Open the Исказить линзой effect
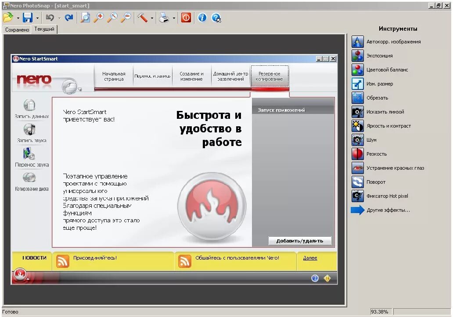Image resolution: width=453 pixels, height=317 pixels. pyautogui.click(x=378, y=112)
